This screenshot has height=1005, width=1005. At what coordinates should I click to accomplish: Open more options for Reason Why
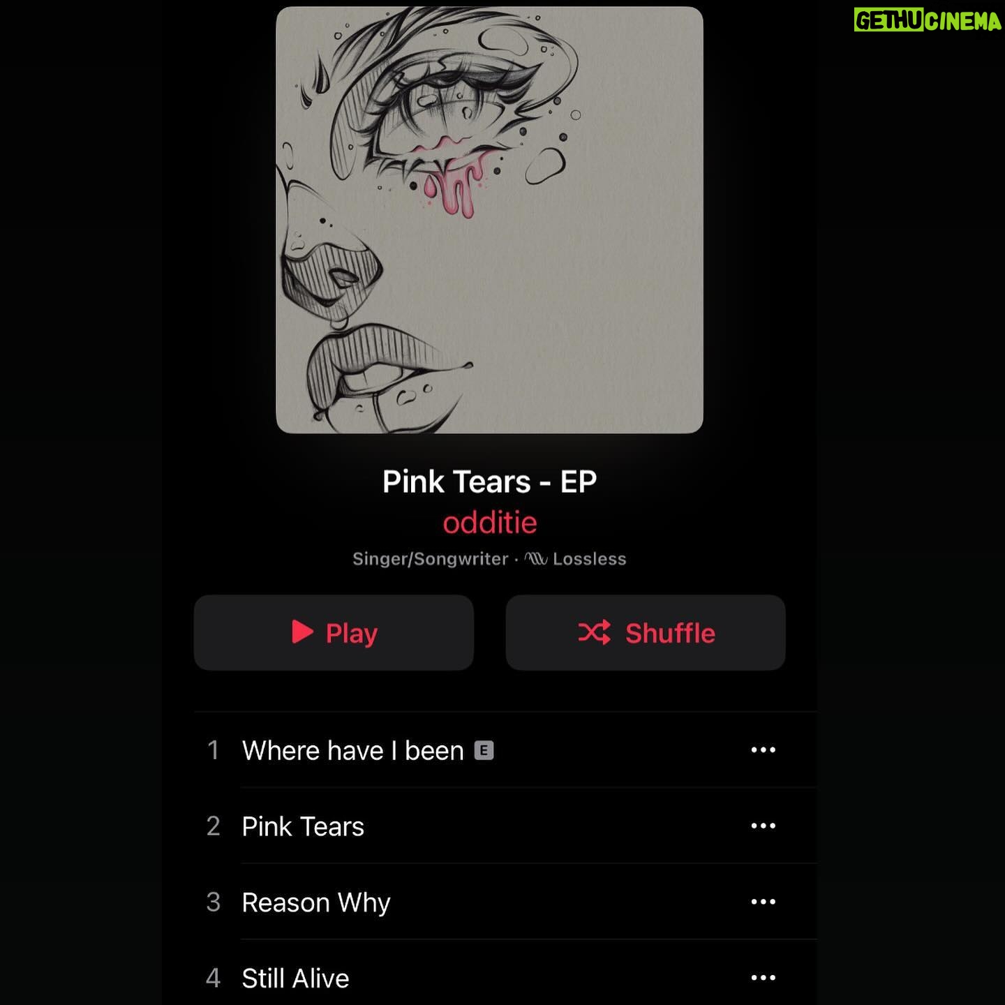763,902
